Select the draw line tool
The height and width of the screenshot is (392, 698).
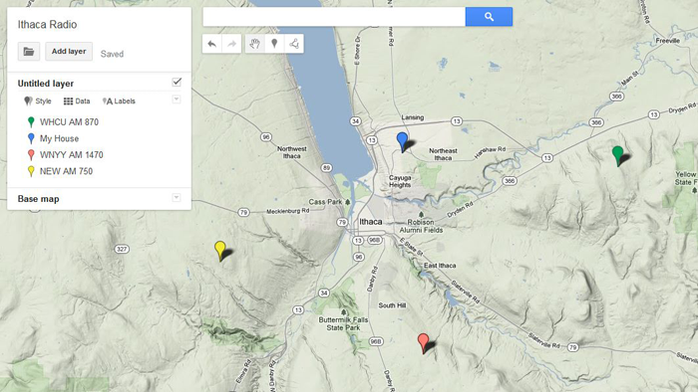[294, 44]
